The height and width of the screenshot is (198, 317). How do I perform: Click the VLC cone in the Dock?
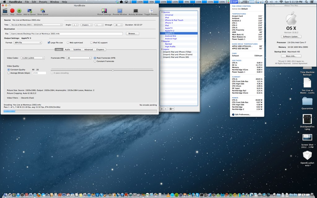pos(168,195)
